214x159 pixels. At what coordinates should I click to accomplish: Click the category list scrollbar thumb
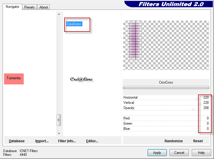[59, 120]
